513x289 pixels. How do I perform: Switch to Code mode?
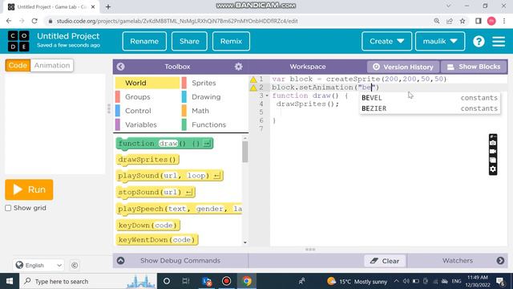tap(18, 65)
